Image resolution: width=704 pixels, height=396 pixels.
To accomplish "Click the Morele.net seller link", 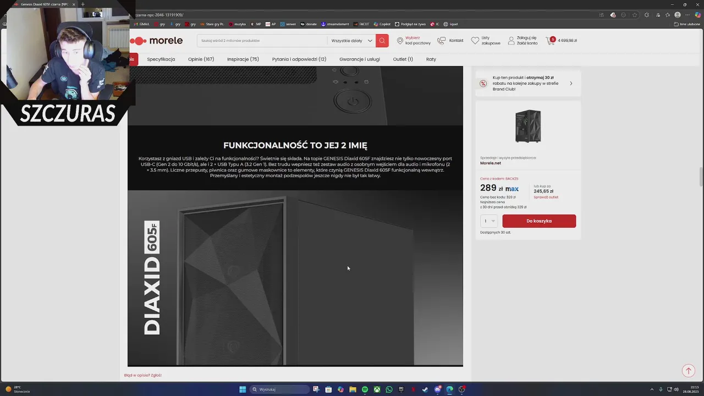I will [491, 163].
